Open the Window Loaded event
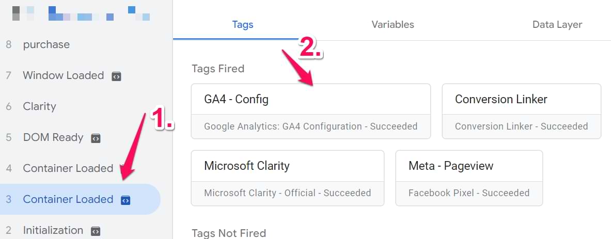This screenshot has width=611, height=239. tap(63, 75)
